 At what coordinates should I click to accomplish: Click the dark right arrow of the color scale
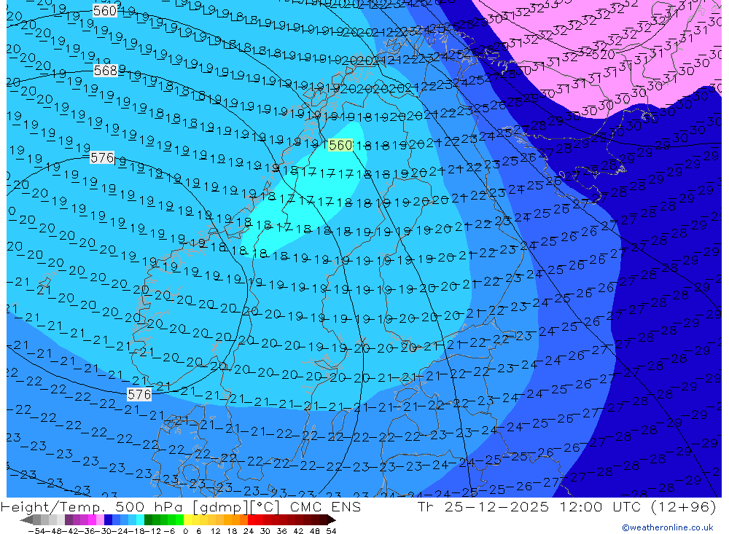[331, 520]
